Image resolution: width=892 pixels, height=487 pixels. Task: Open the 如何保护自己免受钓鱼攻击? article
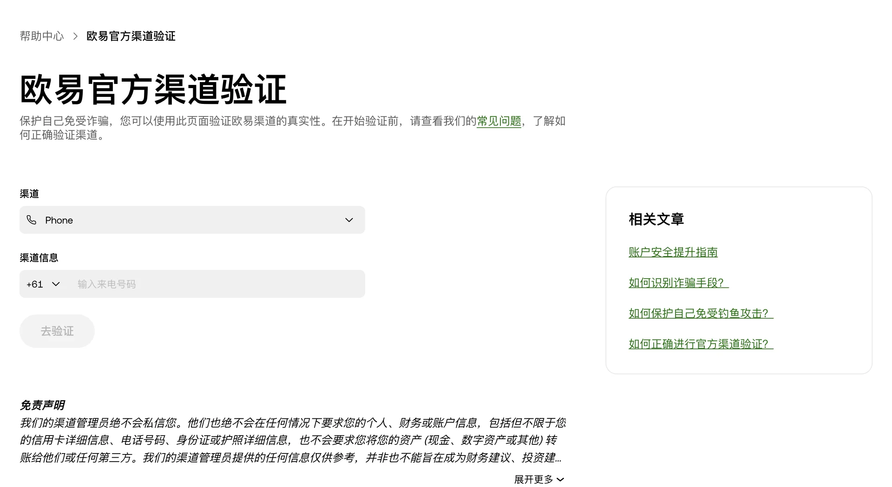coord(701,314)
